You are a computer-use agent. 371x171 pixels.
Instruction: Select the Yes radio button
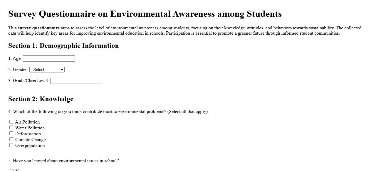(11, 170)
